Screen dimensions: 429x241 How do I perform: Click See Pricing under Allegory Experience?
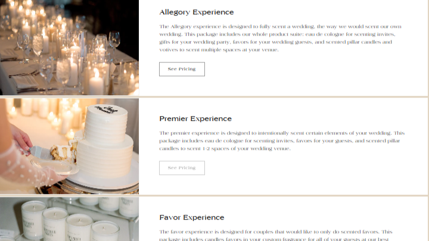[x=182, y=69]
